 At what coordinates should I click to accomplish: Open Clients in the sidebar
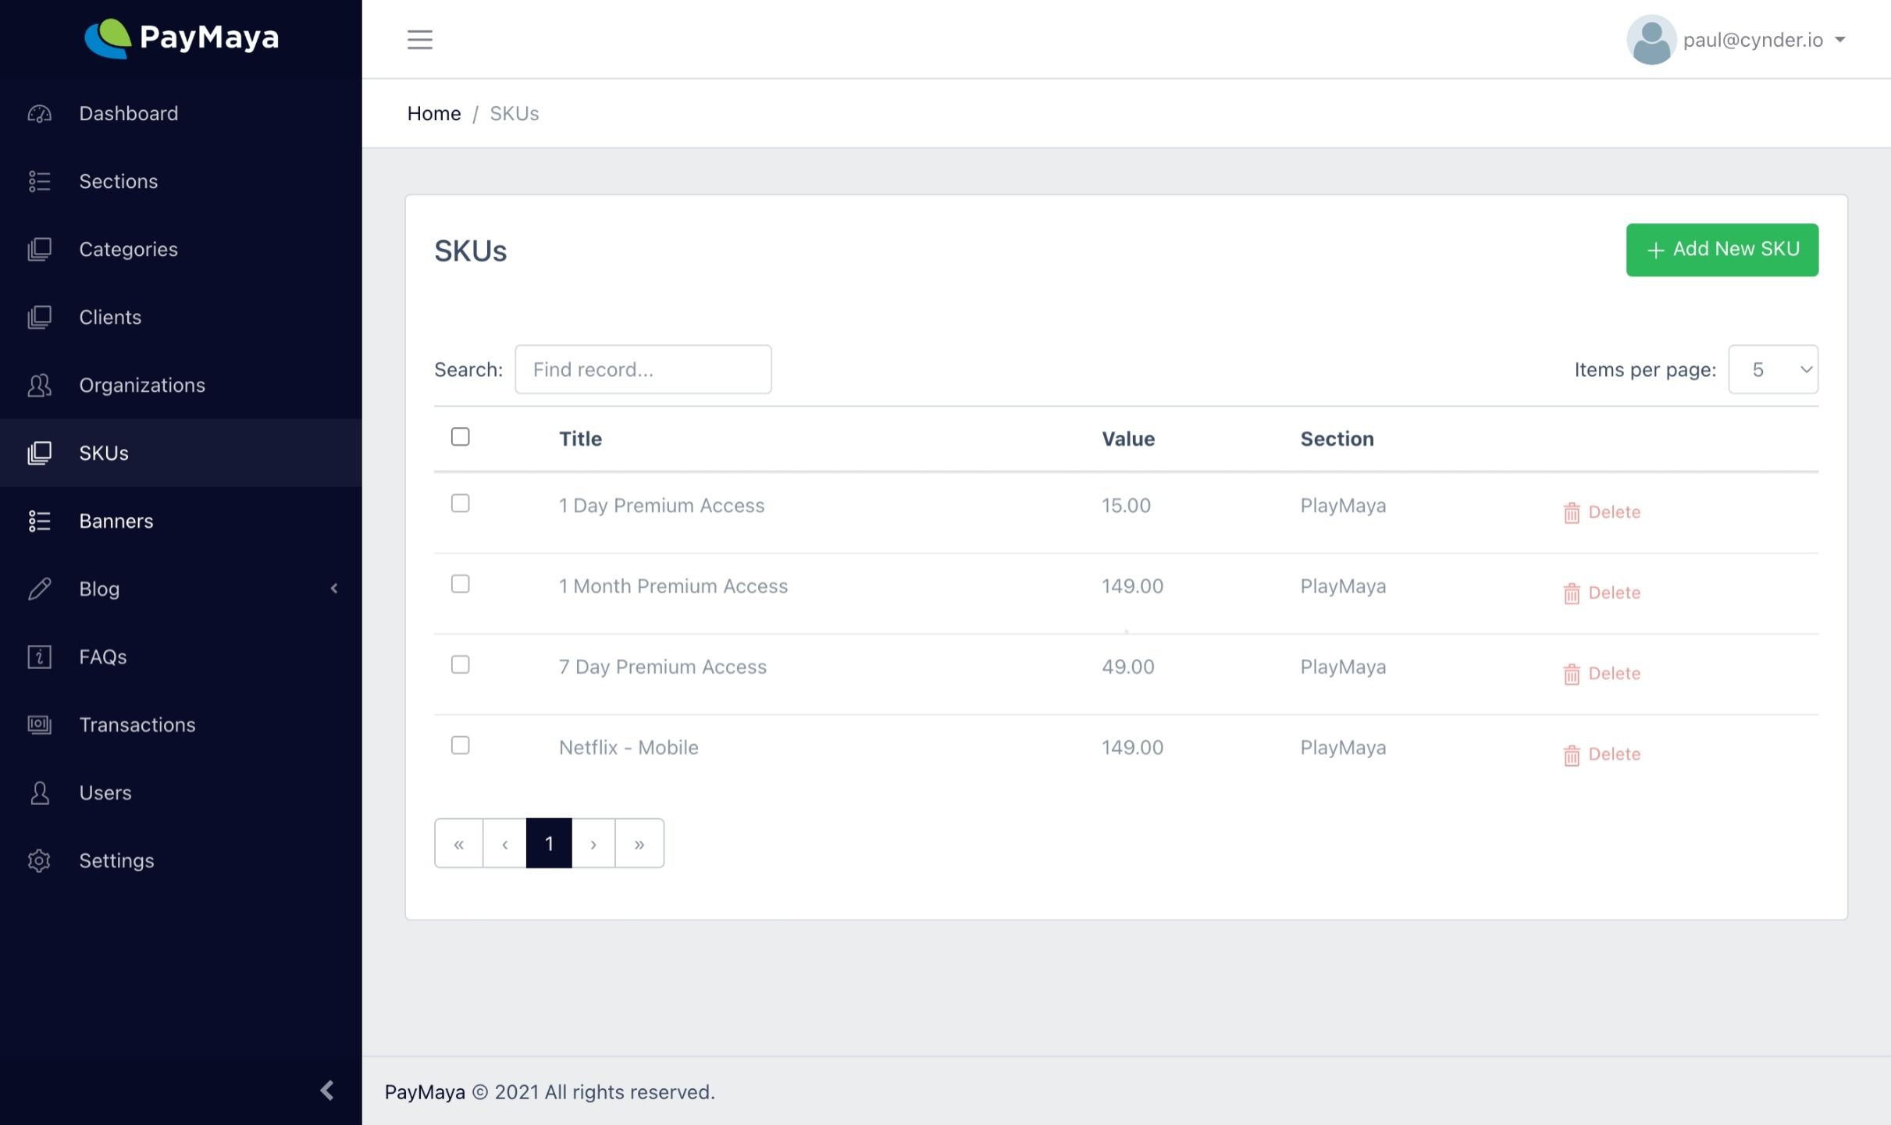pyautogui.click(x=110, y=317)
